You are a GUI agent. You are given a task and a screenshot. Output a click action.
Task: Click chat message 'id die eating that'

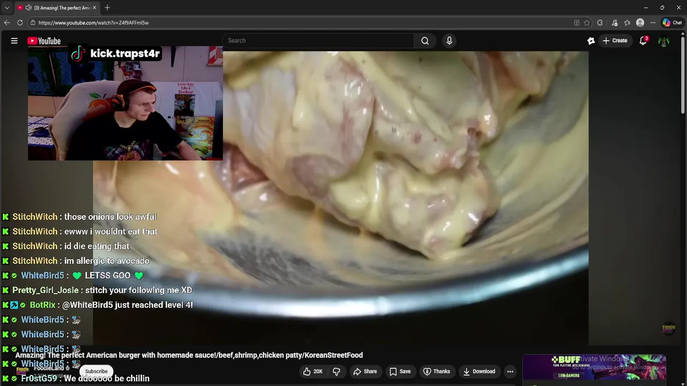[x=97, y=246]
